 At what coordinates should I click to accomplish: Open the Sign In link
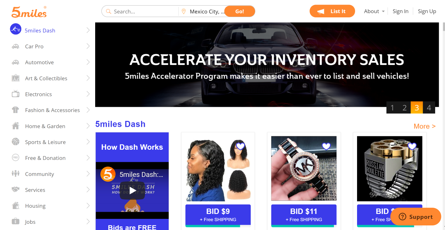click(x=400, y=11)
